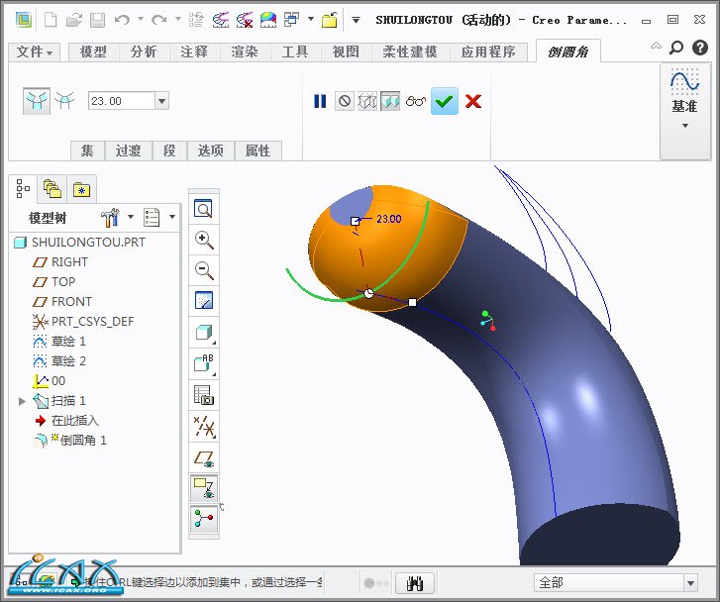Click the glasses preview icon
Image resolution: width=720 pixels, height=602 pixels.
[416, 101]
